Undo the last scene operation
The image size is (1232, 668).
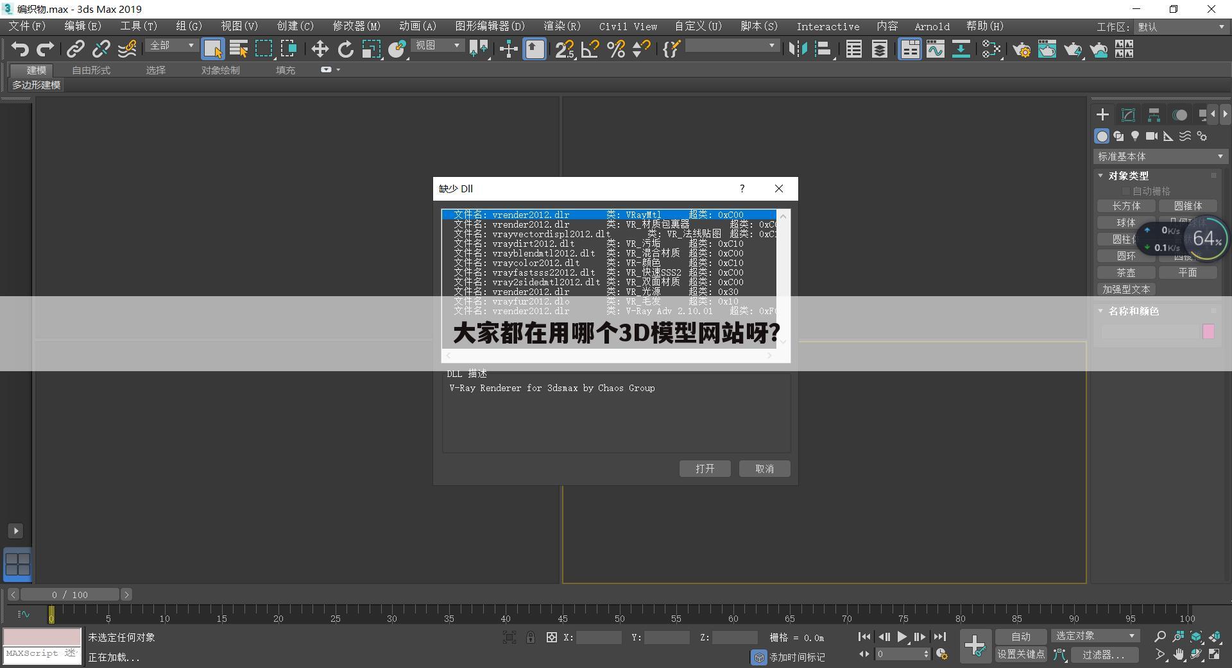pos(20,49)
